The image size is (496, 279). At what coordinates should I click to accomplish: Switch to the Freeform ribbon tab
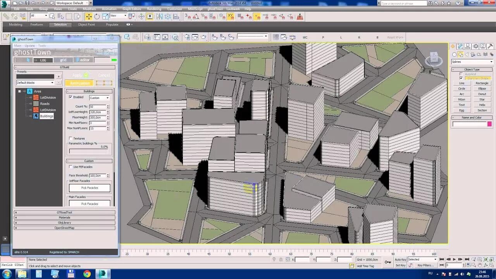coord(37,24)
